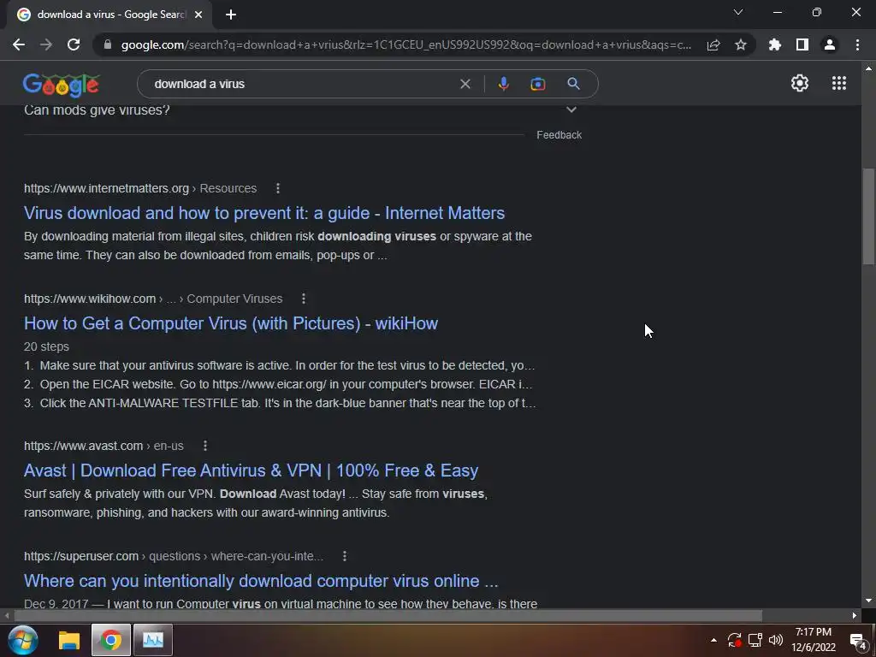The width and height of the screenshot is (876, 657).
Task: Open the Windows Start menu
Action: pyautogui.click(x=22, y=640)
